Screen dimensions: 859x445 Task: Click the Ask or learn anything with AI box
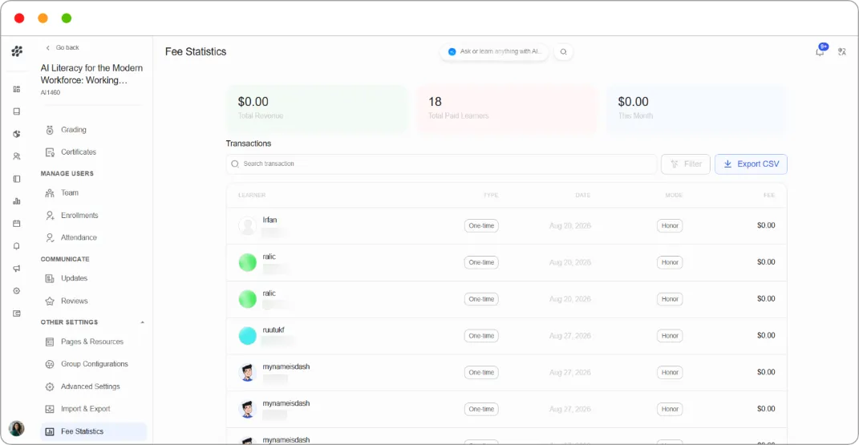[x=494, y=51]
